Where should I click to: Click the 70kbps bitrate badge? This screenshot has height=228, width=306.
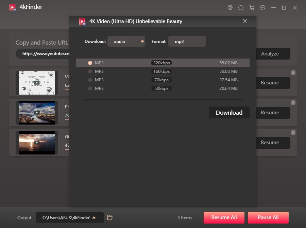coord(161,80)
